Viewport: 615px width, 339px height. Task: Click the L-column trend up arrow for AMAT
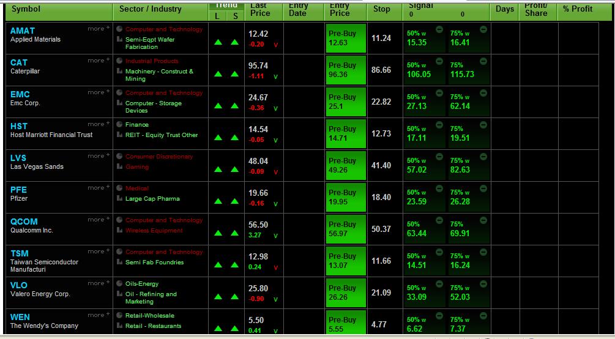point(218,42)
